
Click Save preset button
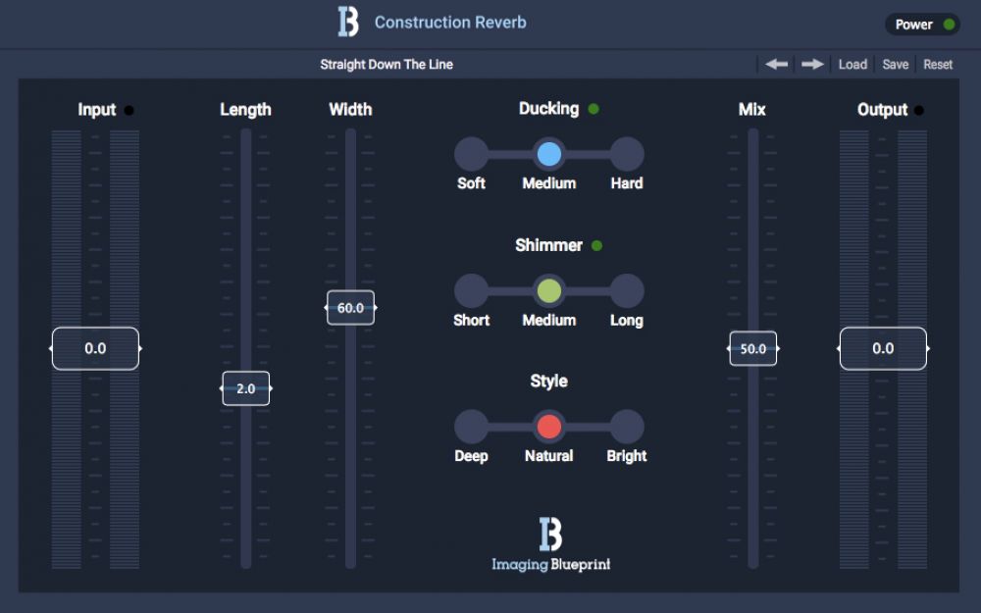tap(896, 65)
